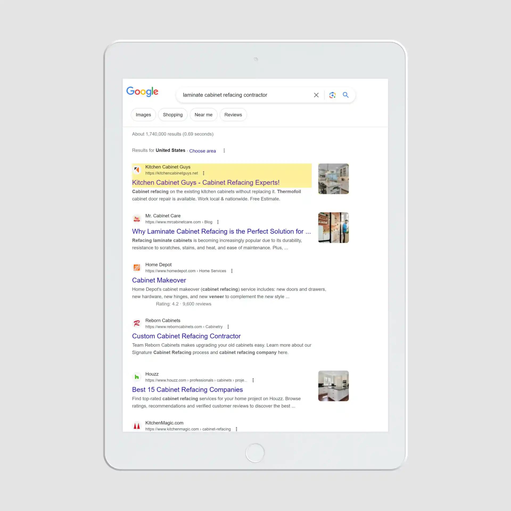Open more options beside Choose area

[224, 151]
